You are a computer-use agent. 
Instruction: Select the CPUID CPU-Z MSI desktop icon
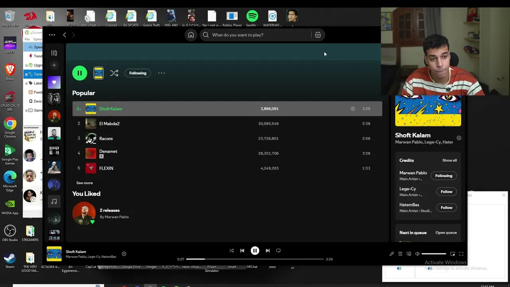click(x=10, y=102)
